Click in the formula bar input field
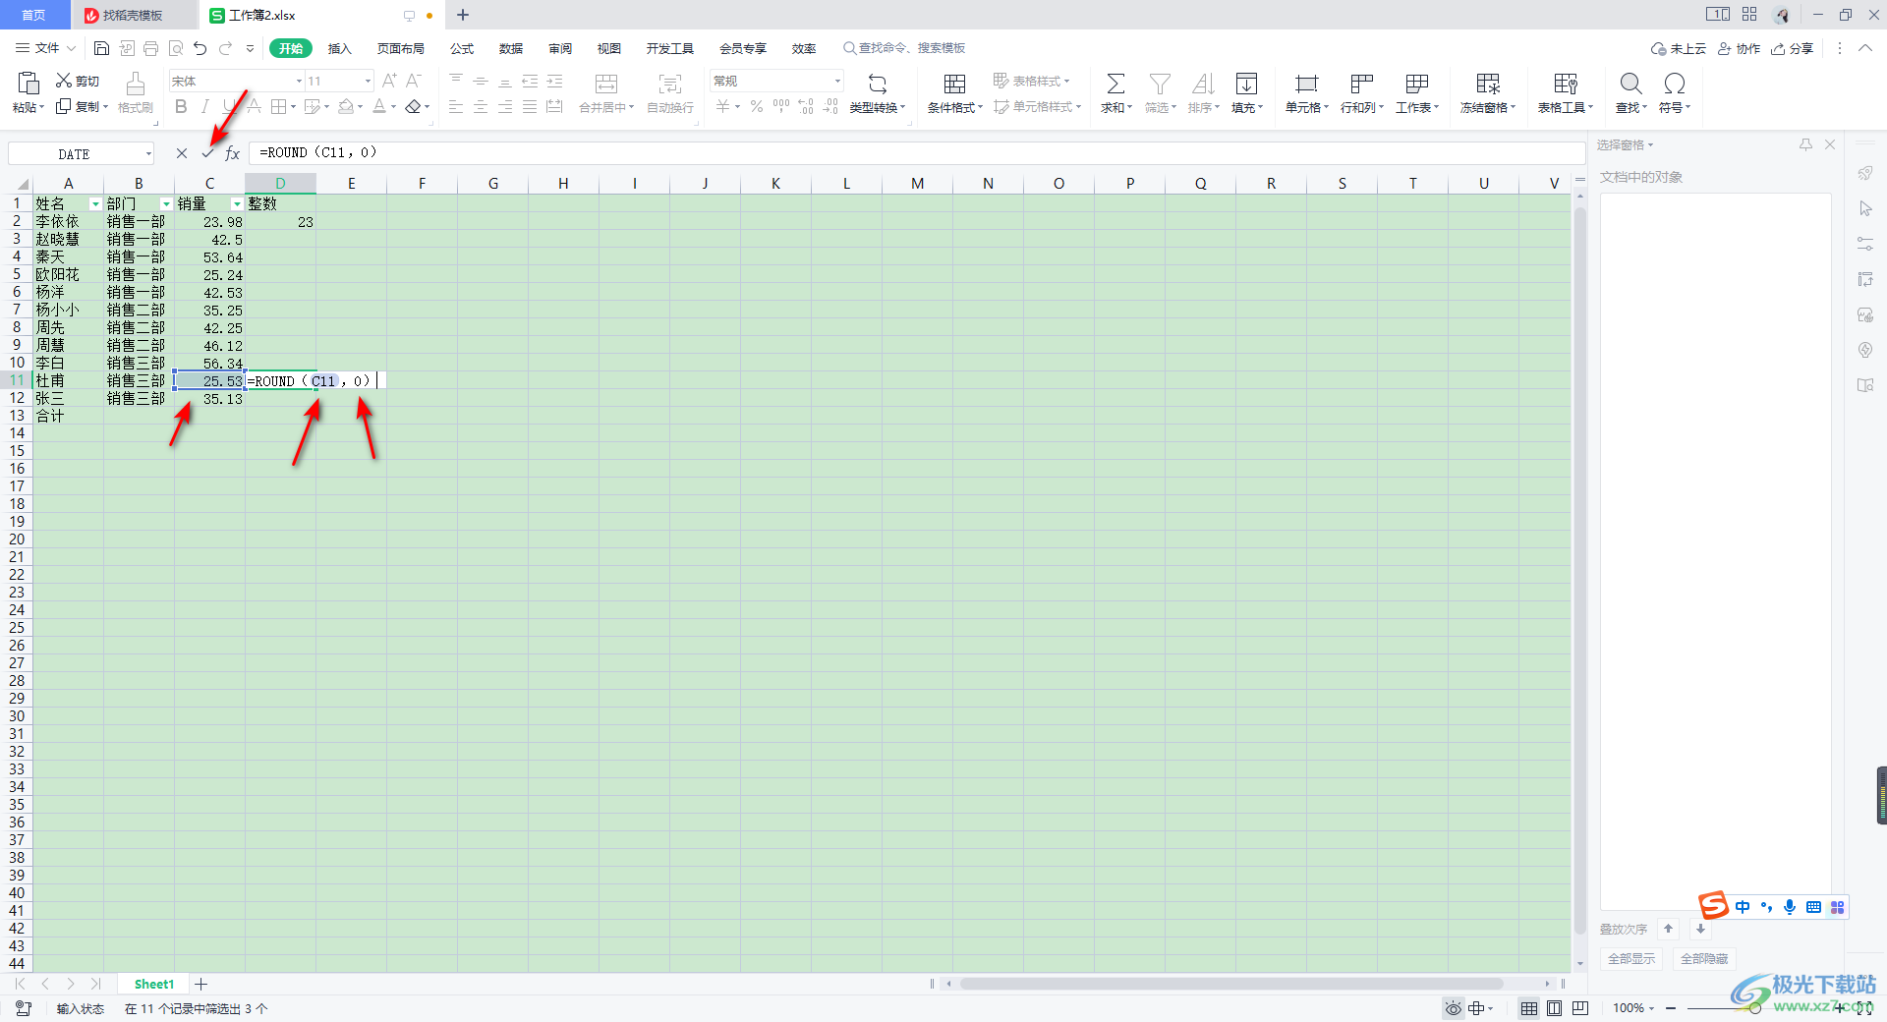Screen dimensions: 1887x1022 click(x=917, y=153)
